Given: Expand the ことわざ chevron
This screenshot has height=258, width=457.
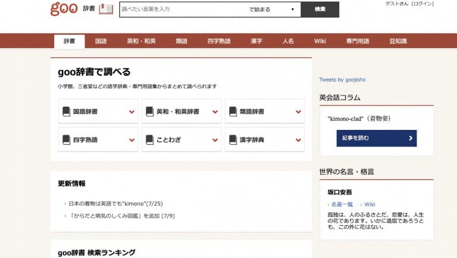Looking at the screenshot, I should click(215, 140).
